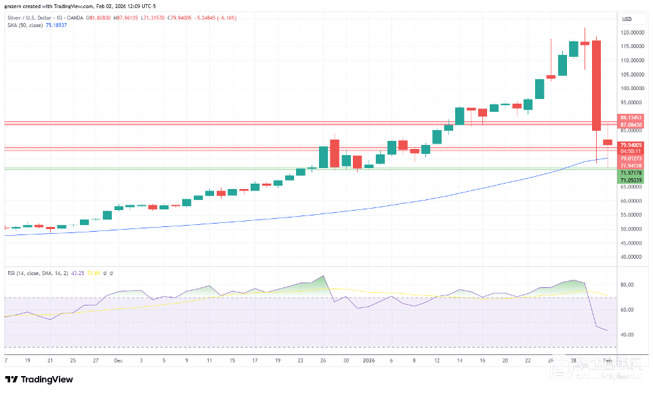Click the USD currency label on price axis
Viewport: 653px width, 393px height.
pos(627,18)
